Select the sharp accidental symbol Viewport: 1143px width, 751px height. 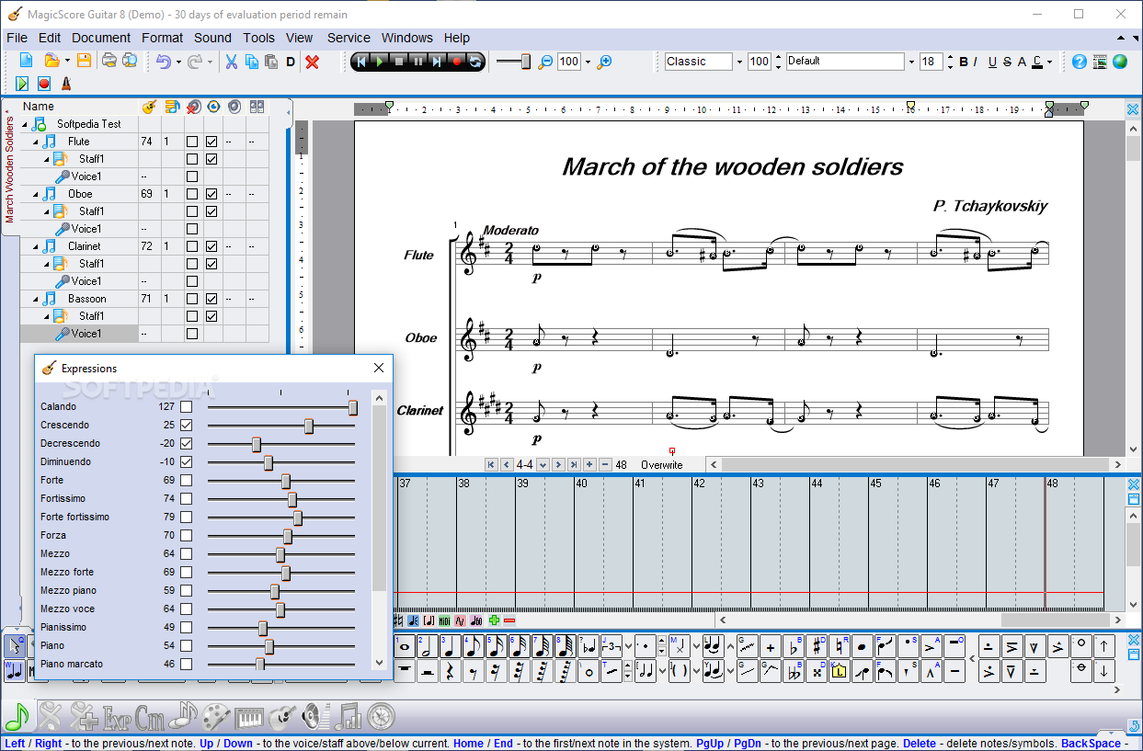point(817,647)
